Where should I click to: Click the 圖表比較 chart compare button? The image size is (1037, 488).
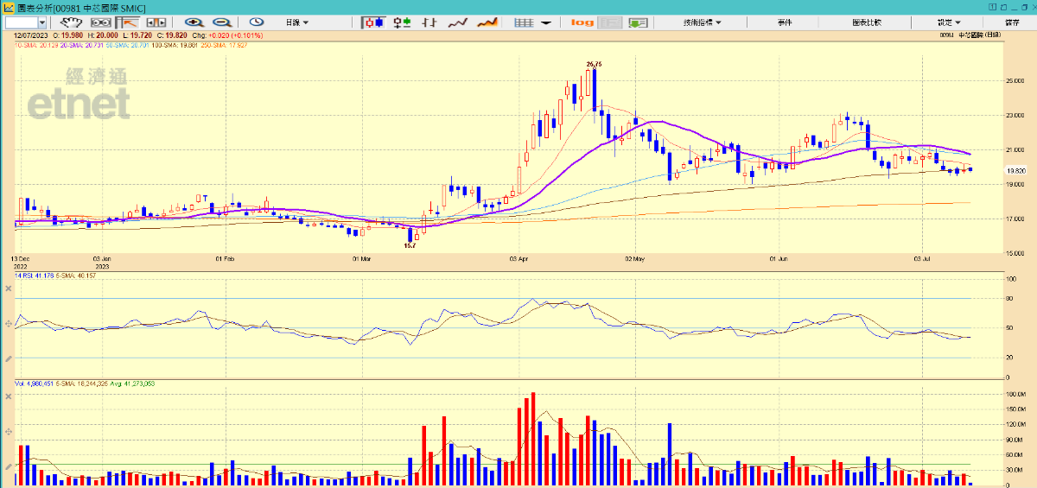pos(866,22)
